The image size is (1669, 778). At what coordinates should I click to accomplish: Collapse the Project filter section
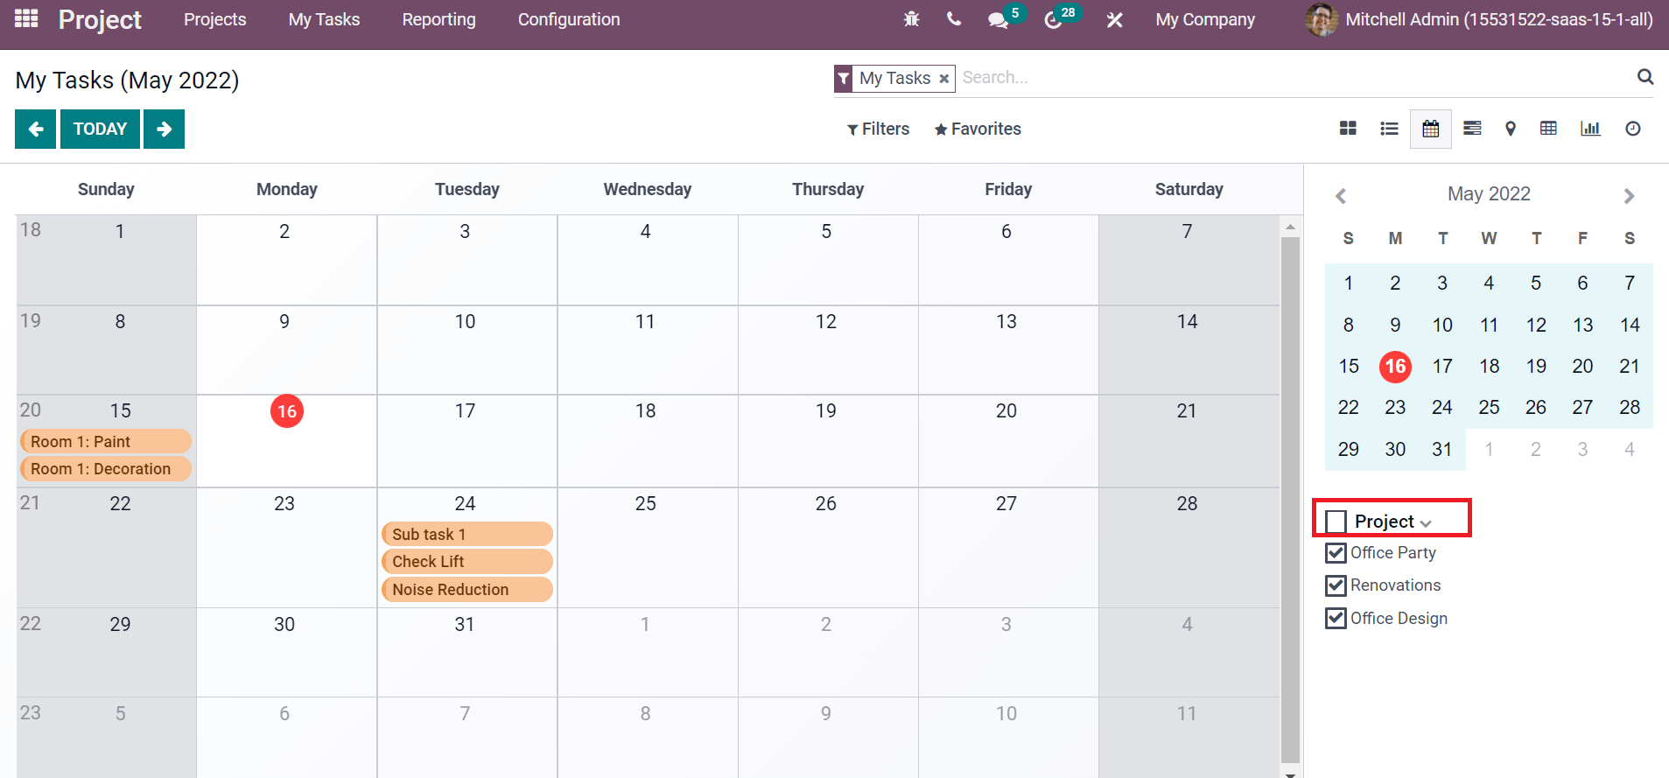click(1427, 522)
